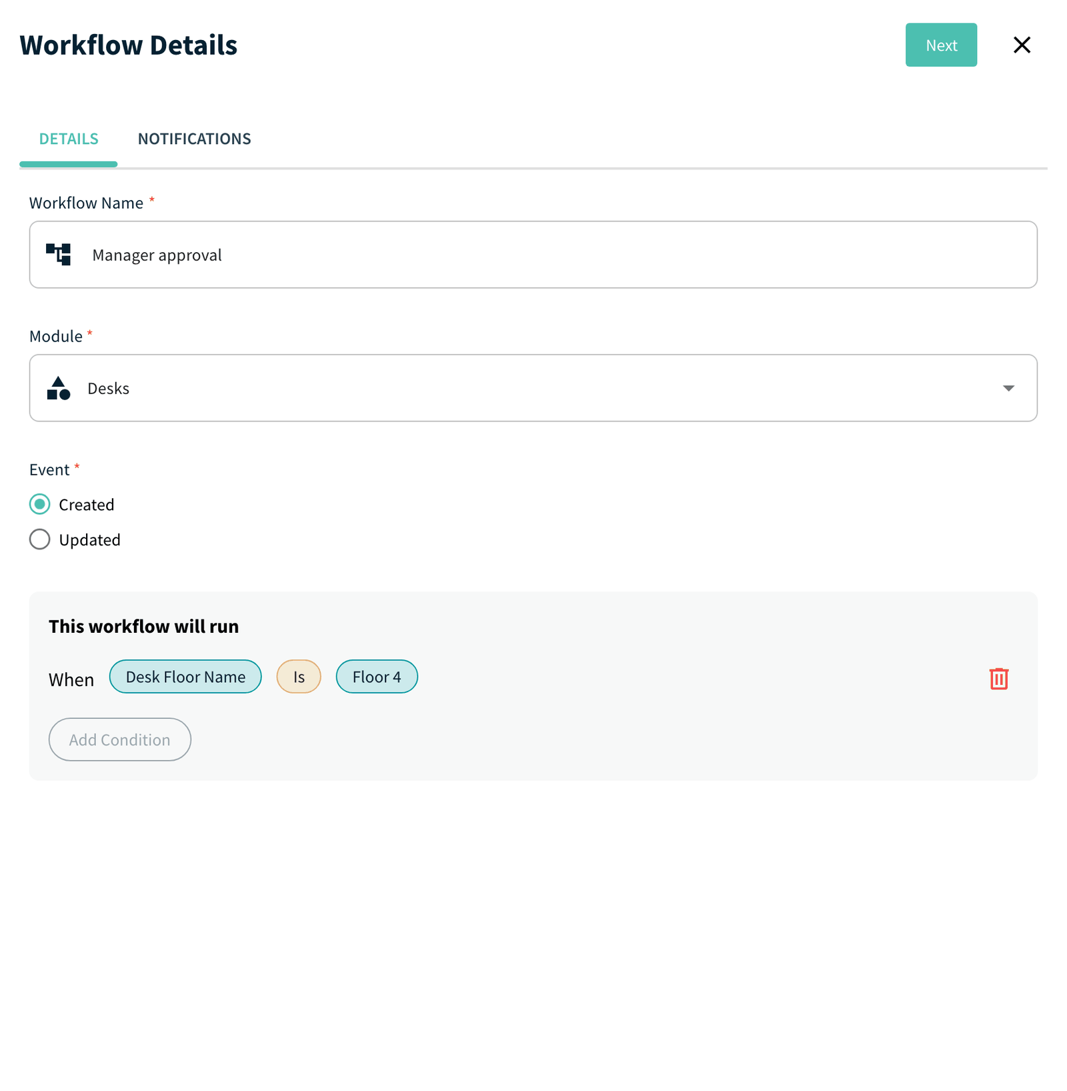Click the 'Module' field label
Viewport: 1067px width, 1091px height.
click(56, 336)
